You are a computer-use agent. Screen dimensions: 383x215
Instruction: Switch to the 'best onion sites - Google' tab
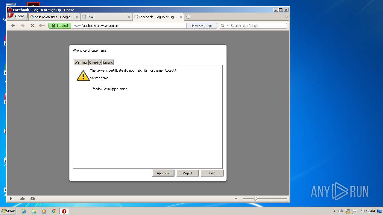tap(54, 17)
